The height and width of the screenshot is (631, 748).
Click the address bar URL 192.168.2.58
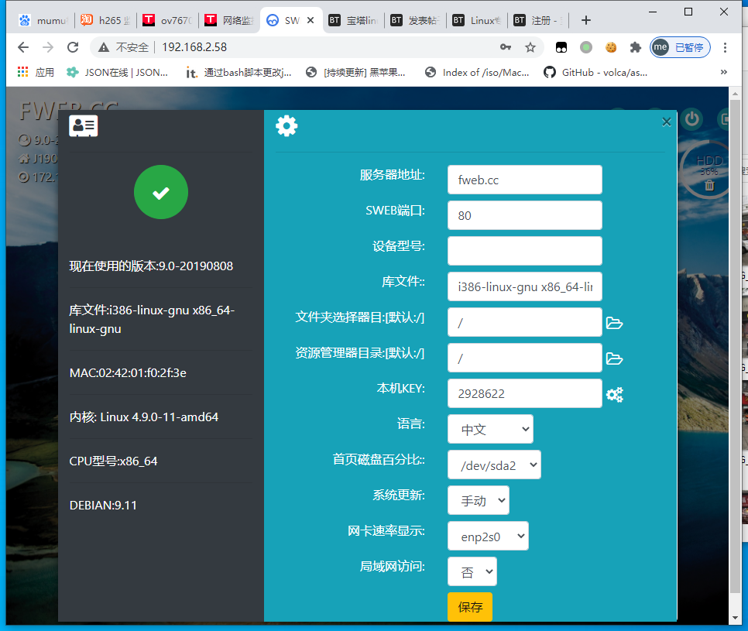coord(194,47)
